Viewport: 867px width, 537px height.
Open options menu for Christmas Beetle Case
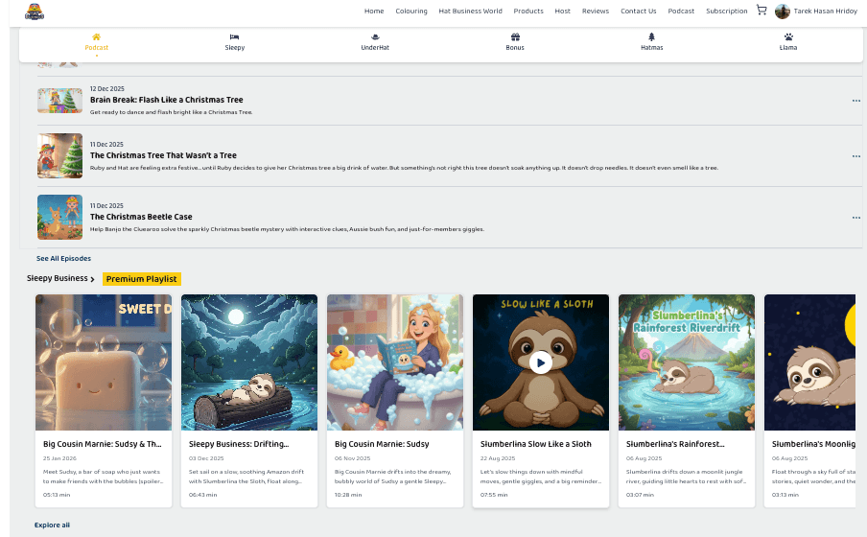click(x=855, y=218)
